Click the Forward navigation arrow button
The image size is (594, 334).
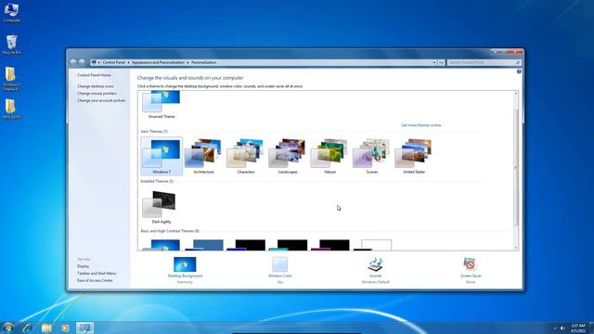82,62
